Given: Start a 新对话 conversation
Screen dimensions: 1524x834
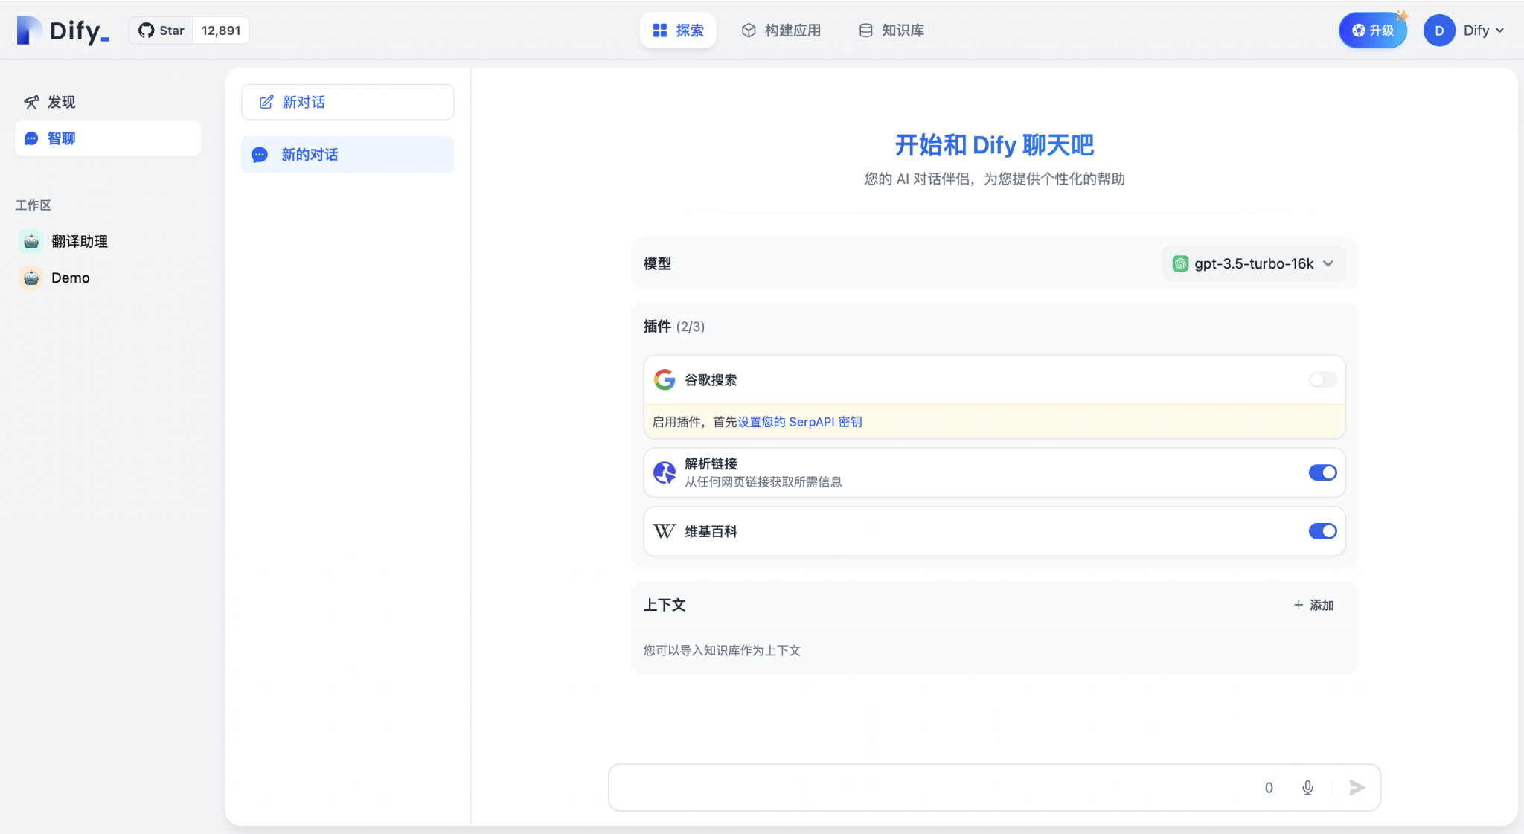Looking at the screenshot, I should 347,102.
